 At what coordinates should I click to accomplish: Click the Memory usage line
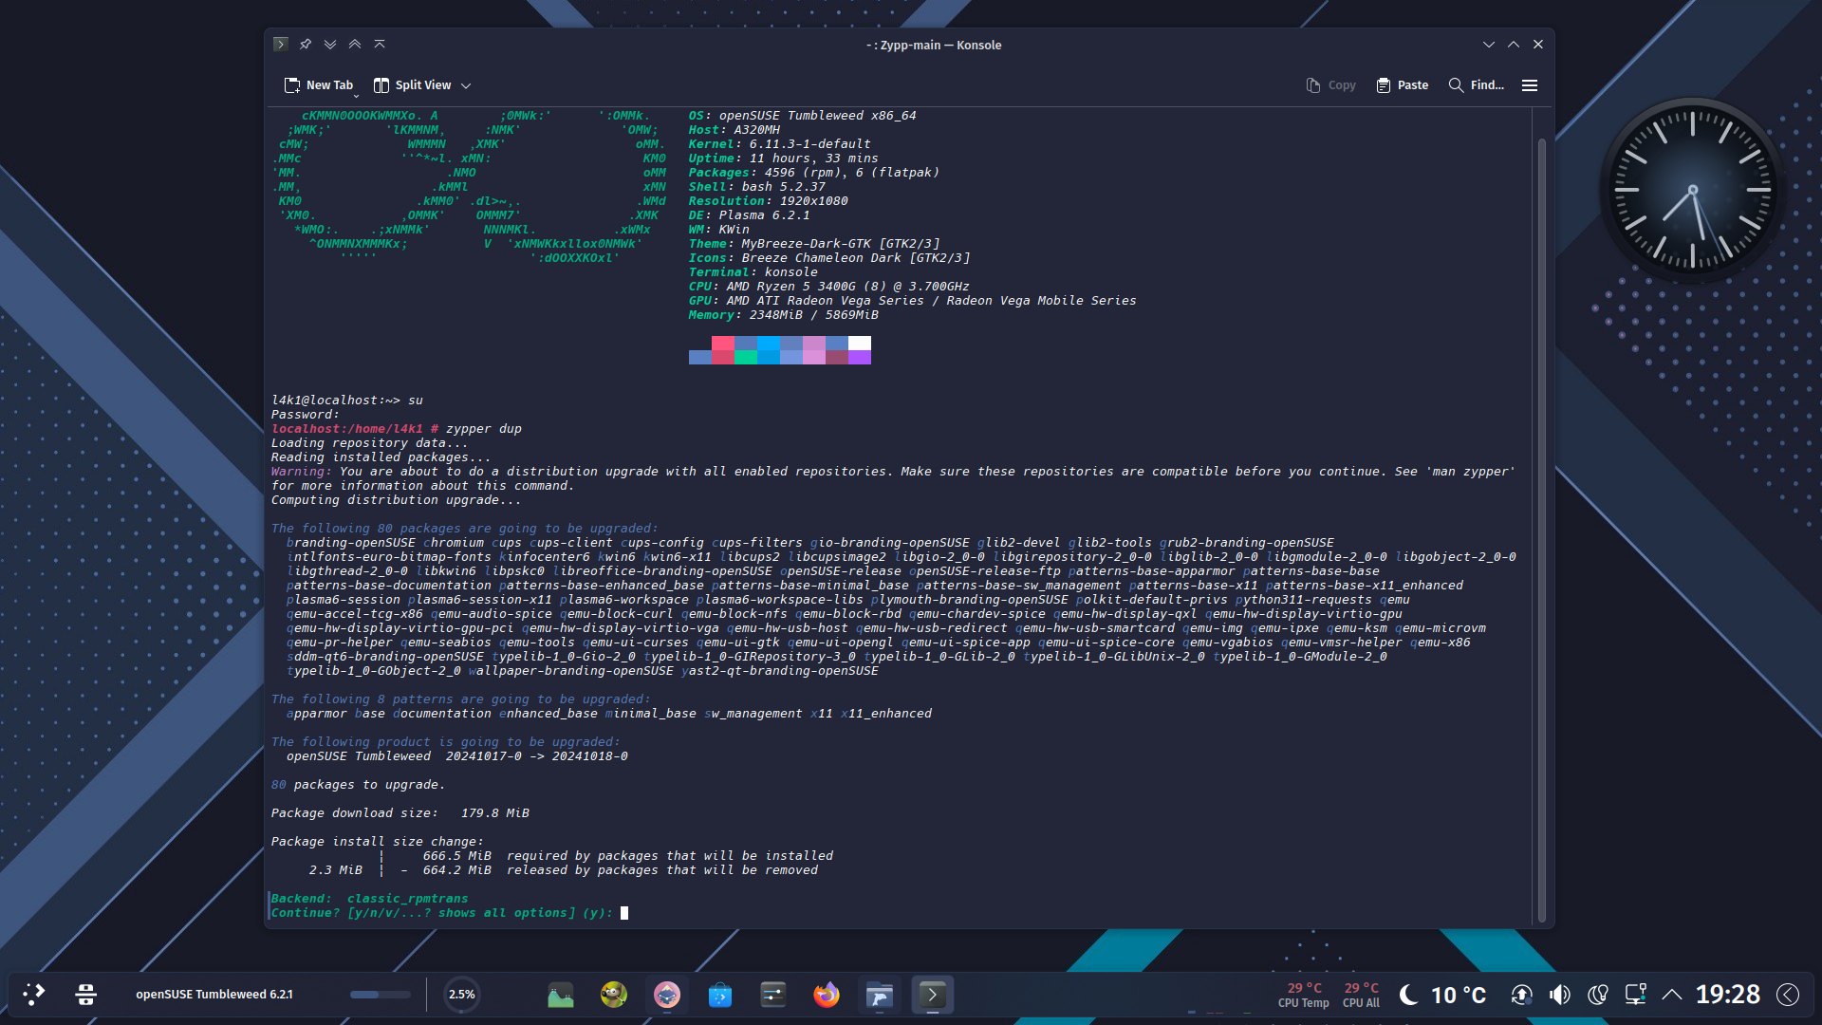coord(784,315)
